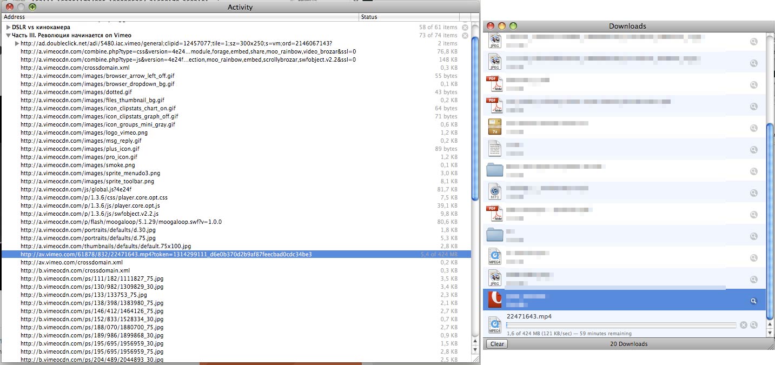
Task: Click the magnifier in the highlighted download row
Action: click(x=753, y=301)
